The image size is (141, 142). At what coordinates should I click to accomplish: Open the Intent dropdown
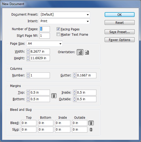click(65, 21)
